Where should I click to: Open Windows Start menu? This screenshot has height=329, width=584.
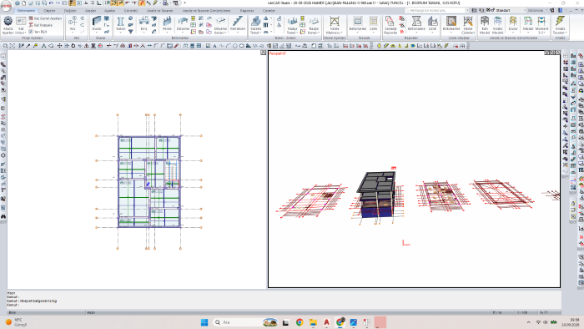pos(204,322)
